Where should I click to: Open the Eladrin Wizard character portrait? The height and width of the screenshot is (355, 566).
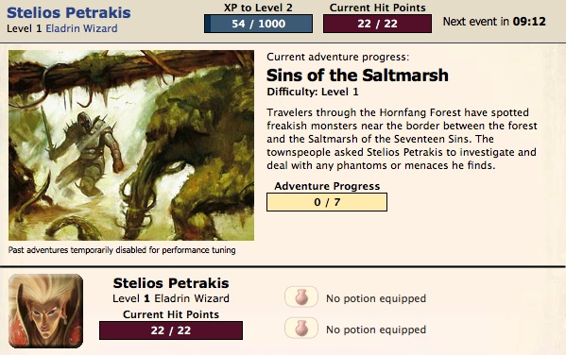click(x=46, y=311)
